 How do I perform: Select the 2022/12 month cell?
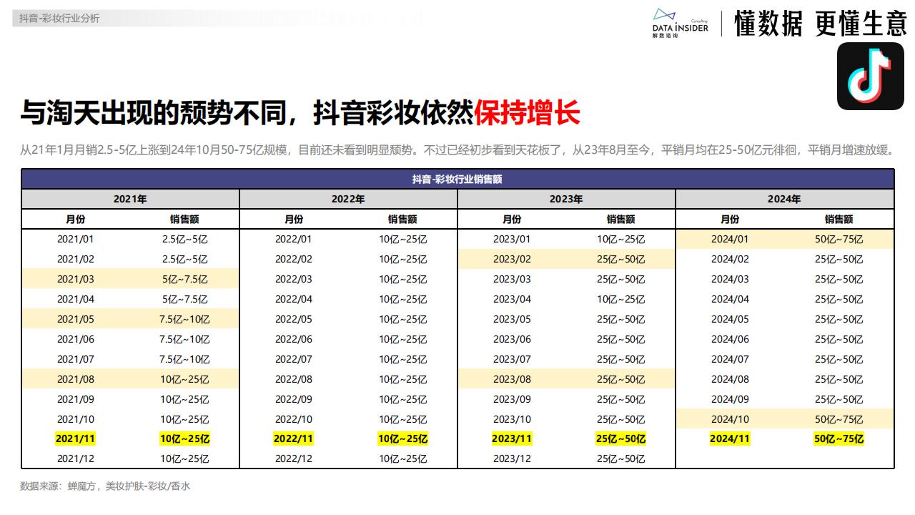pos(294,458)
